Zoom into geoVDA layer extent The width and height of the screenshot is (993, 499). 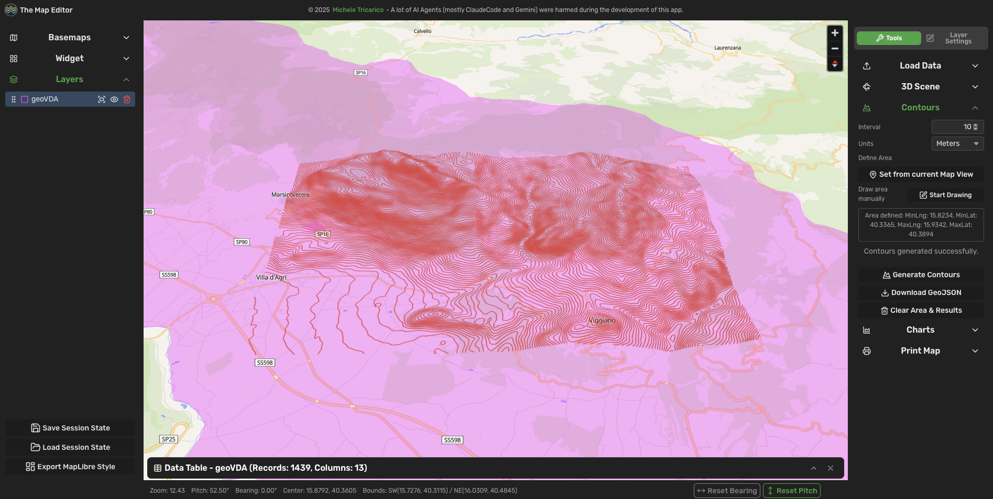102,99
